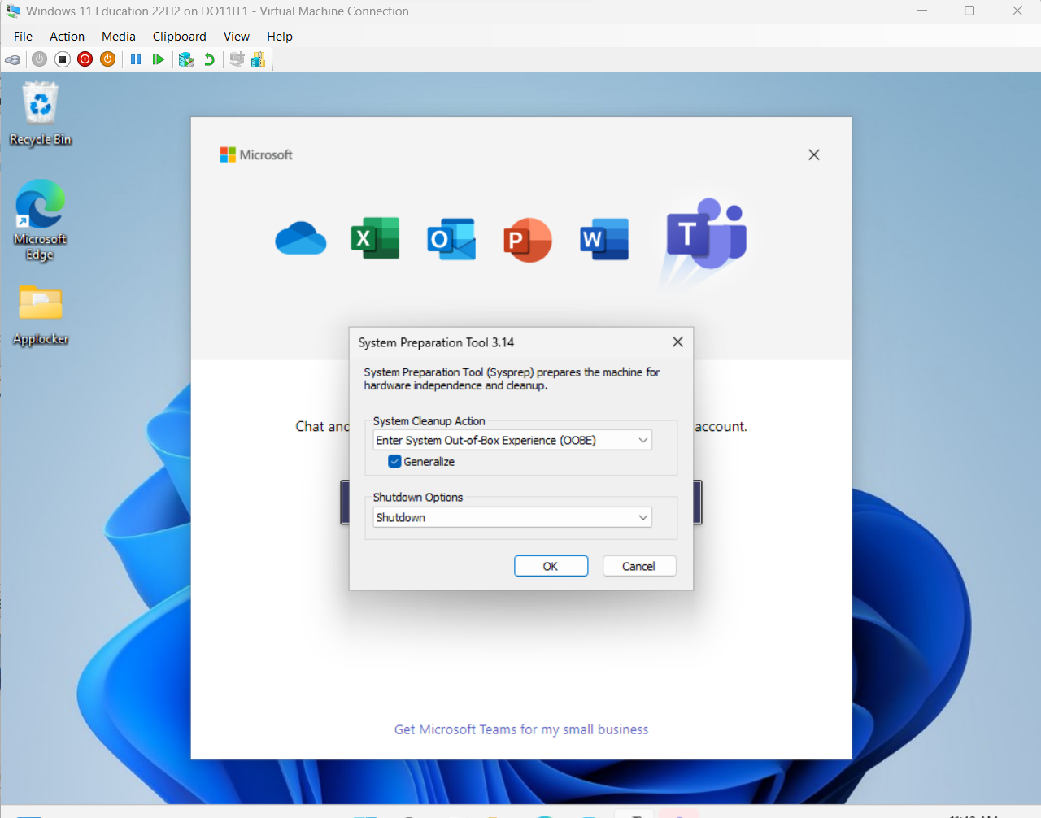Pause the virtual machine
This screenshot has width=1041, height=818.
pyautogui.click(x=136, y=59)
